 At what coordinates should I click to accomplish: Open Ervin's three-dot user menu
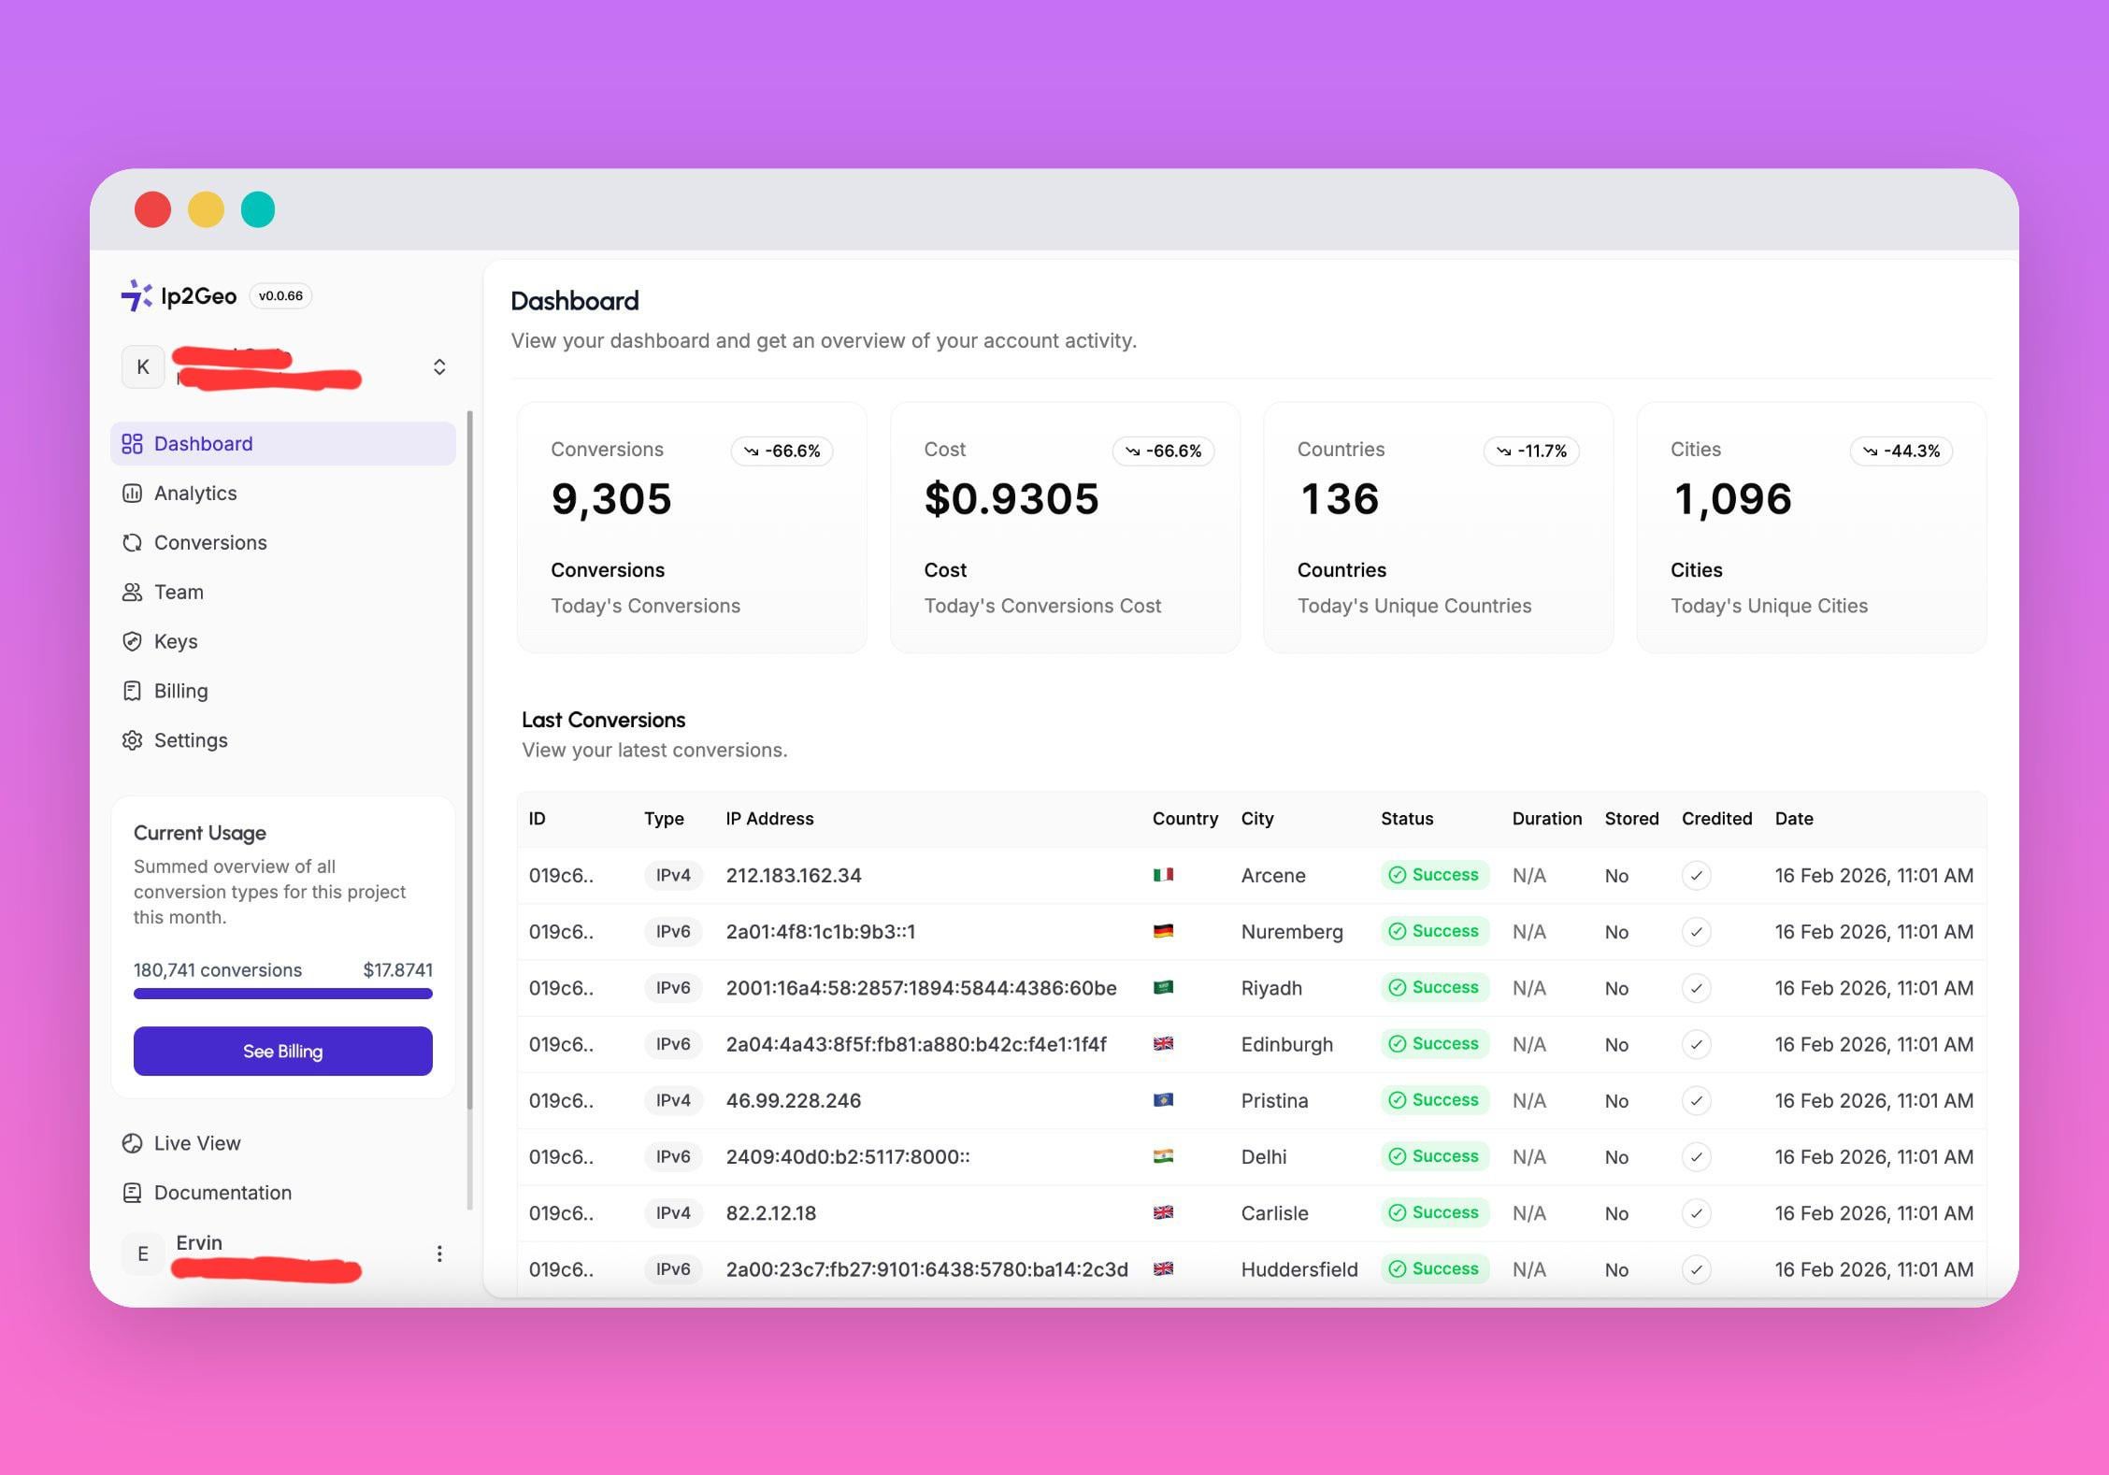tap(439, 1253)
